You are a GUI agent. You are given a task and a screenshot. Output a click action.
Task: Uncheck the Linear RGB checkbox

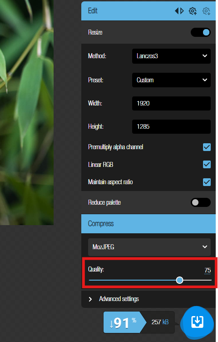[207, 165]
